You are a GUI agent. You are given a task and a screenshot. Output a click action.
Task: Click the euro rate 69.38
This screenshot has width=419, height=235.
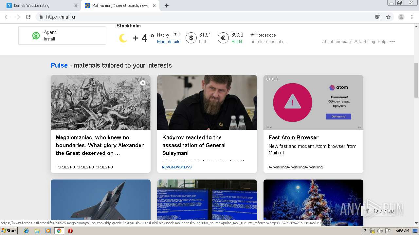237,35
